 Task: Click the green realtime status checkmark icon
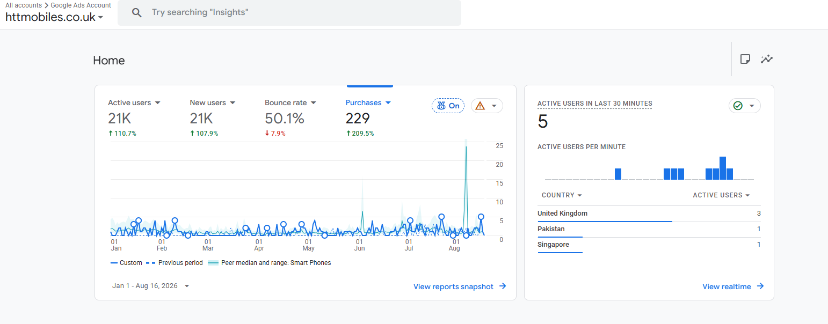pyautogui.click(x=738, y=106)
